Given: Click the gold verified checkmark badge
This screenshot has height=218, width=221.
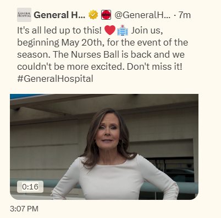Looking at the screenshot, I should tap(93, 15).
